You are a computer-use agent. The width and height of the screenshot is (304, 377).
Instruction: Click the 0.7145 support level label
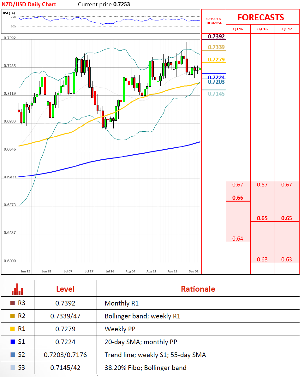tap(217, 94)
